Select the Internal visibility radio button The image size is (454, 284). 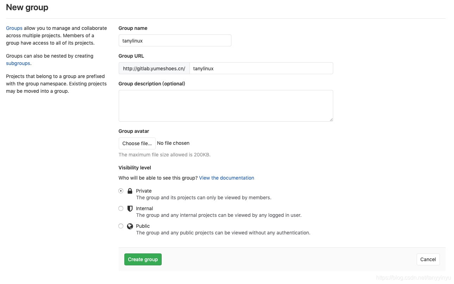[121, 208]
